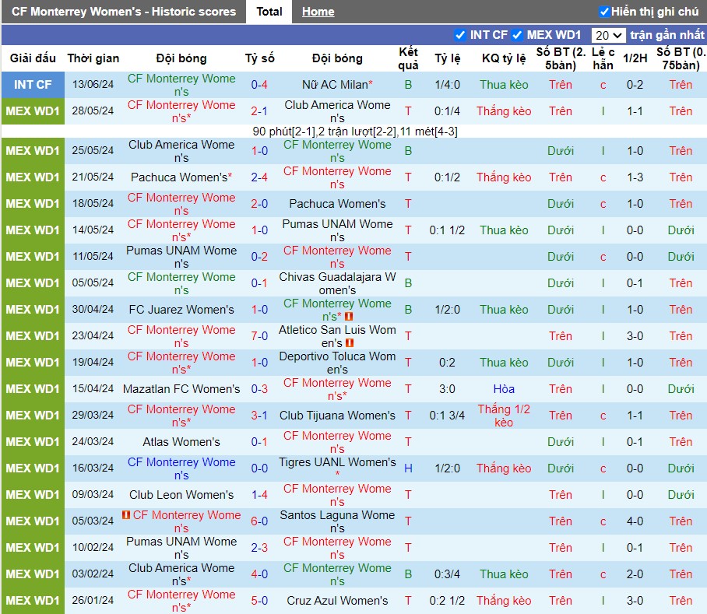Open the 5-0 score versus Cruz Azul
This screenshot has height=614, width=707.
tap(259, 601)
